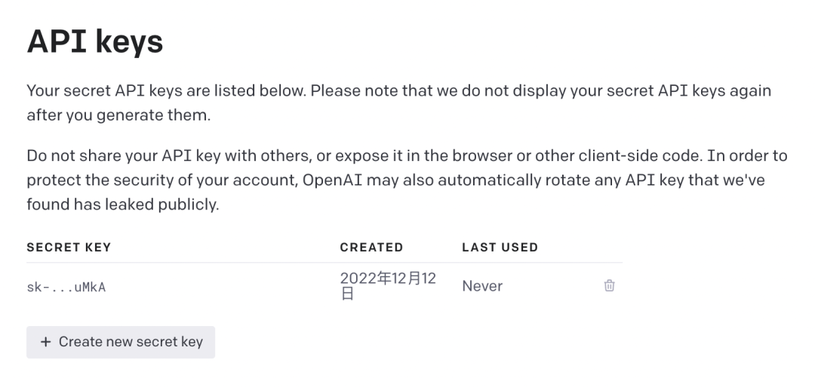Select the sk-...uMkA secret key text
The image size is (815, 387).
[x=66, y=287]
